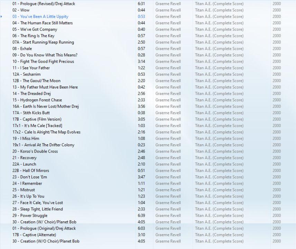Click the album name on the Sesharrim row

pos(219,74)
